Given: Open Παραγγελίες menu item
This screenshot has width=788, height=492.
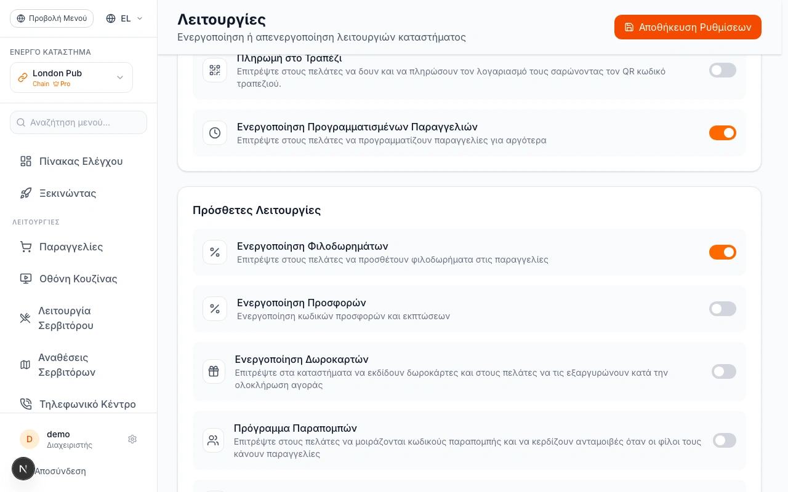Looking at the screenshot, I should pyautogui.click(x=79, y=247).
